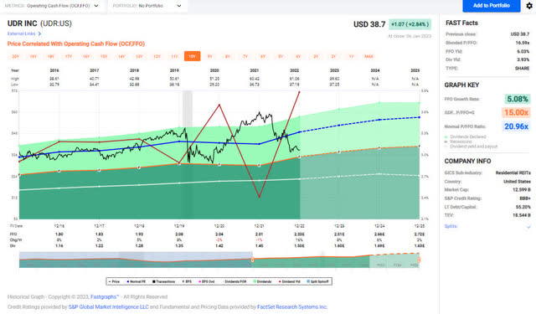536x314 pixels.
Task: Toggle the Price legend marker
Action: 114,281
